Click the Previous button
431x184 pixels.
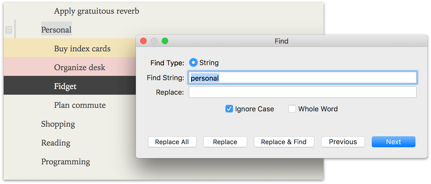pos(343,142)
